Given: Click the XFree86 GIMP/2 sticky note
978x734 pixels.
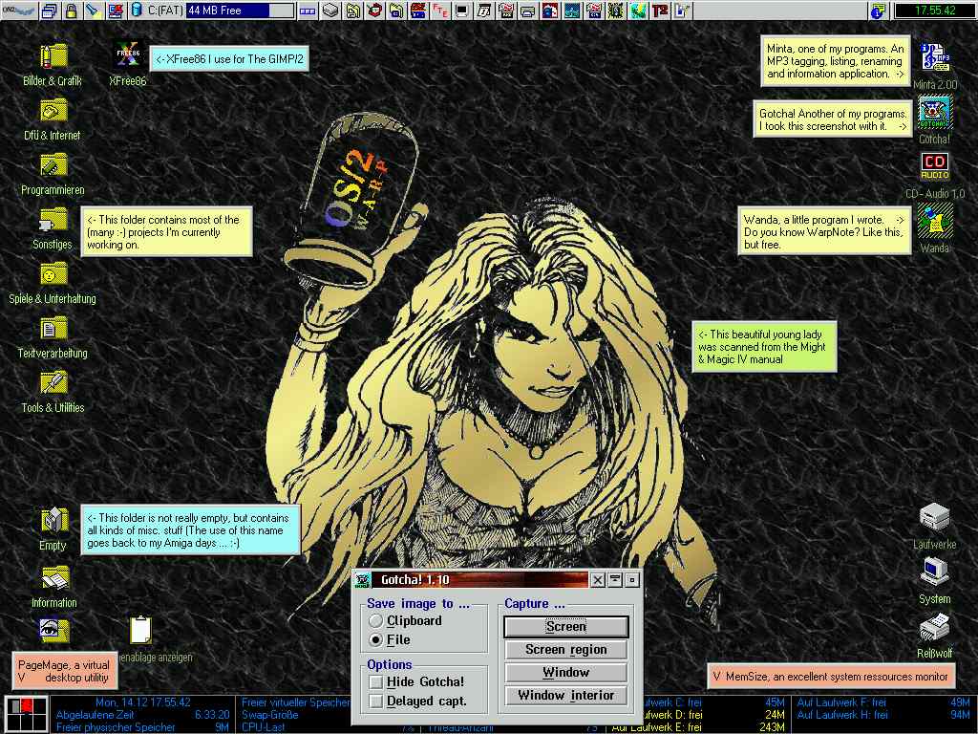Looking at the screenshot, I should pos(229,59).
